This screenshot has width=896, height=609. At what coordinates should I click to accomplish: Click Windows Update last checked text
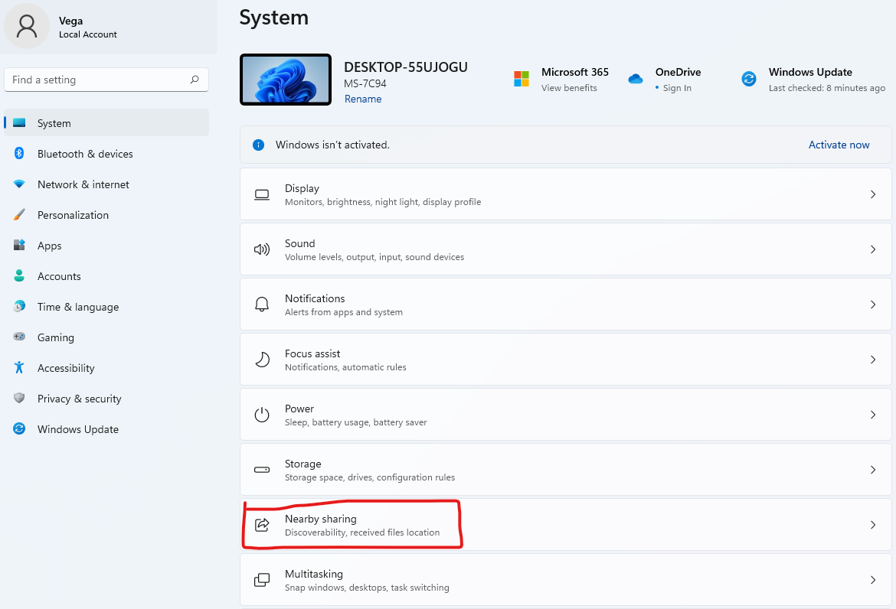826,88
